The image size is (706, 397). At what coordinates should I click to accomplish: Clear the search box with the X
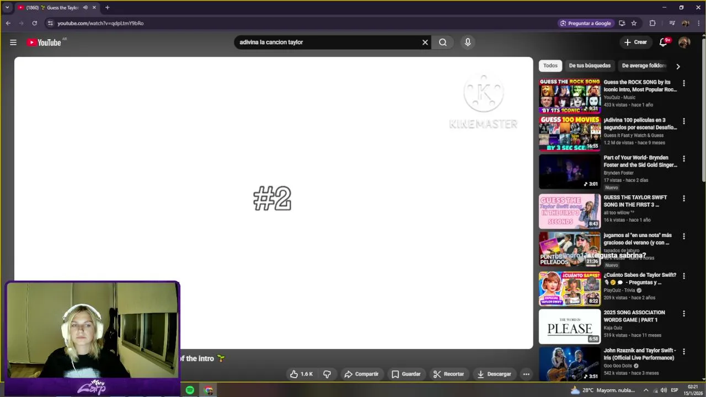click(425, 42)
